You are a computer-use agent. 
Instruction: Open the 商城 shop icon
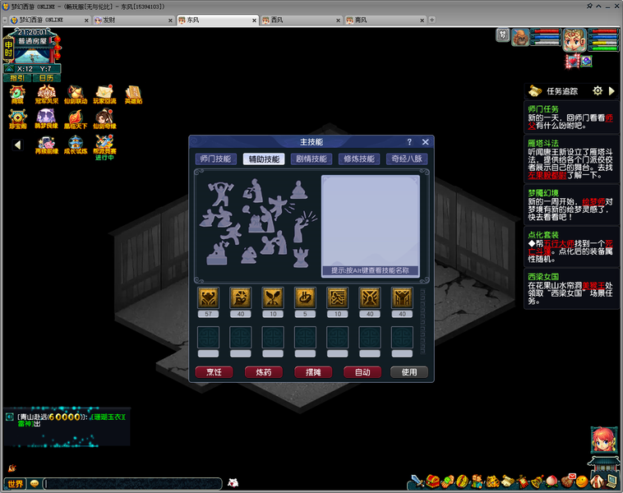[17, 94]
